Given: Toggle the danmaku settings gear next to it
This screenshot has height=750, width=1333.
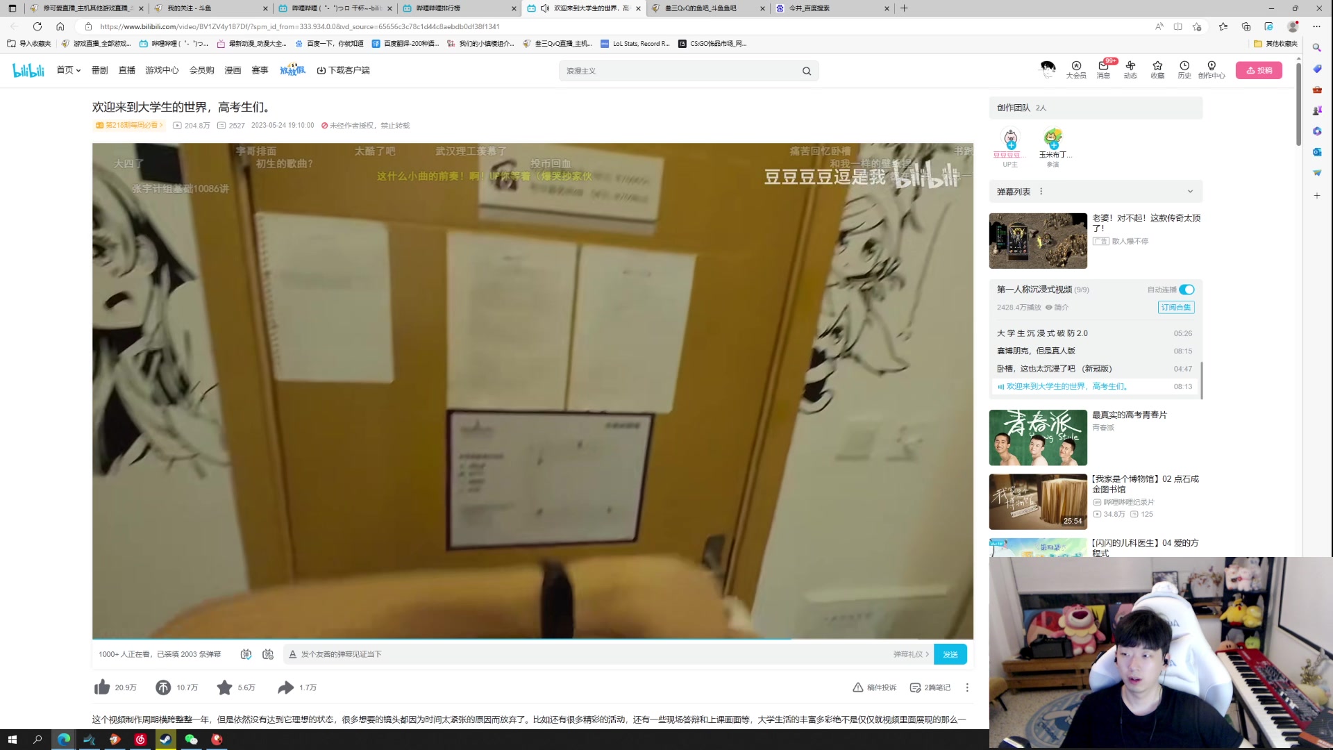Looking at the screenshot, I should (267, 653).
